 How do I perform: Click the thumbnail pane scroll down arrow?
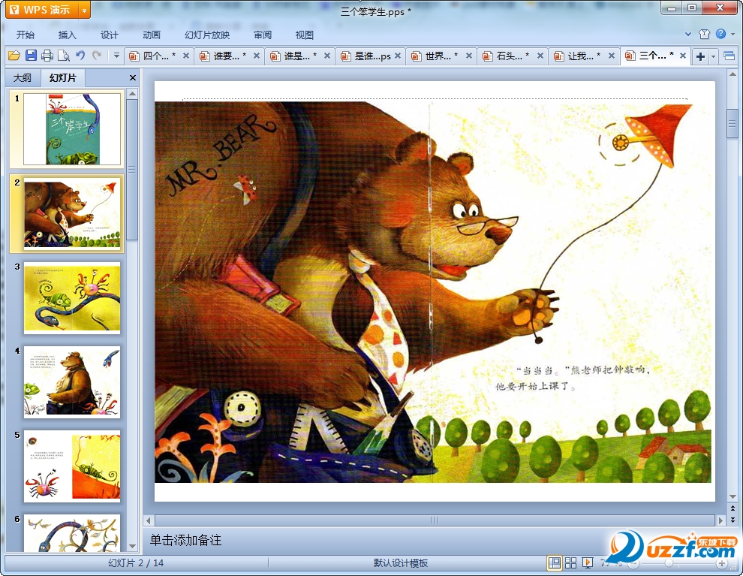132,546
